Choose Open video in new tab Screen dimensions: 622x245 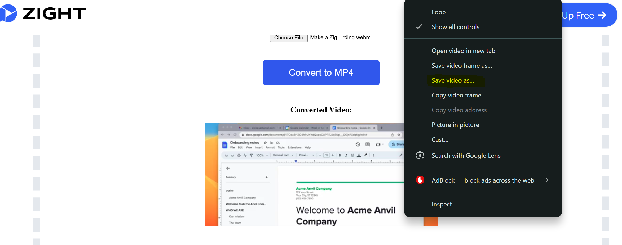click(x=483, y=51)
